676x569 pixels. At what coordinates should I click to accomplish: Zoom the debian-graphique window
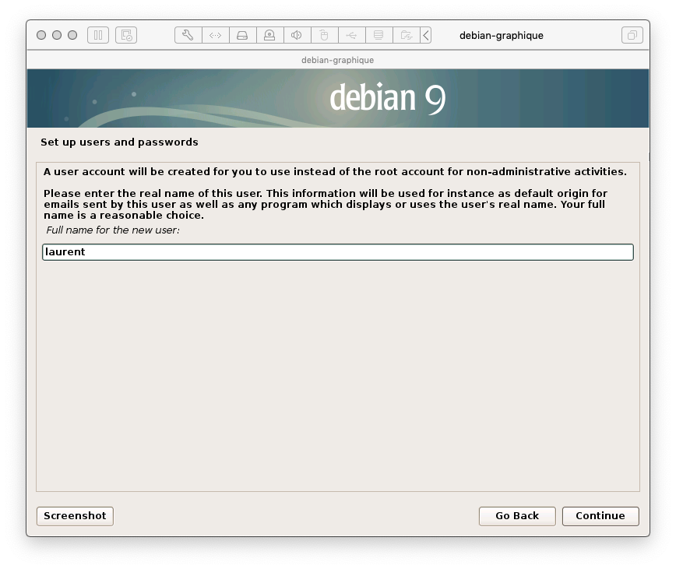(x=72, y=35)
